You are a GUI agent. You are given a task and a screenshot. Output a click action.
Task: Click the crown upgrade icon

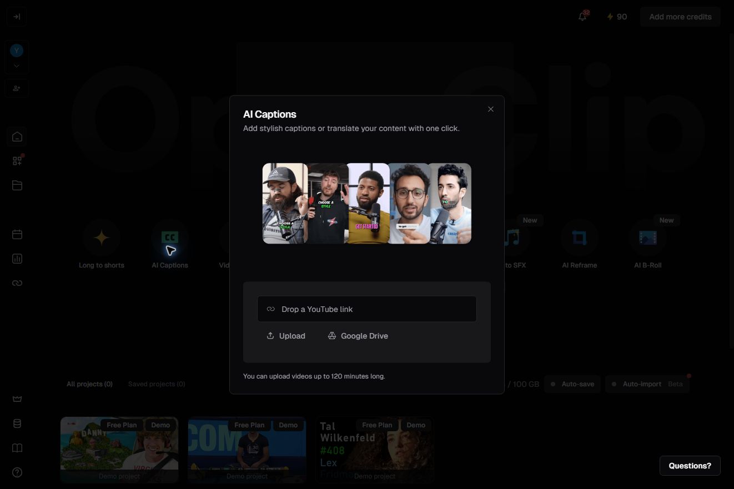[17, 399]
